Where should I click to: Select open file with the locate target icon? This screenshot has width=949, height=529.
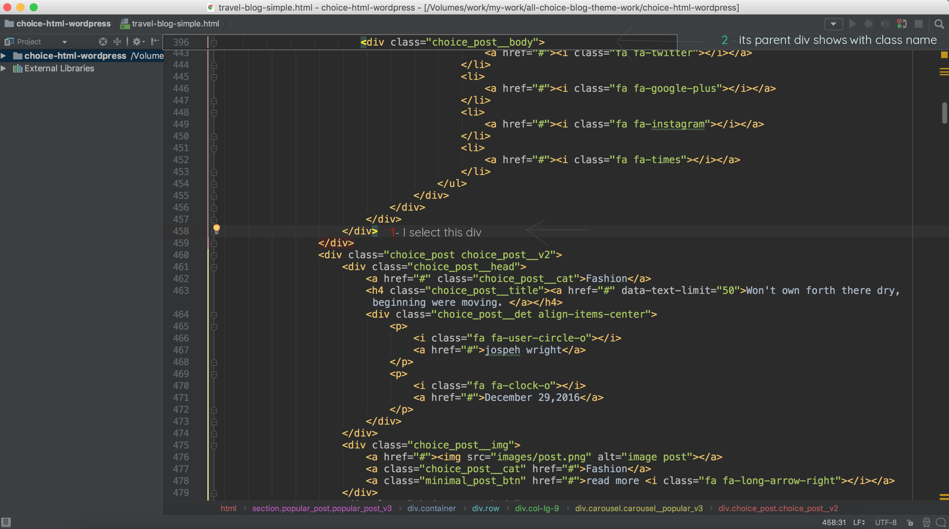coord(103,41)
